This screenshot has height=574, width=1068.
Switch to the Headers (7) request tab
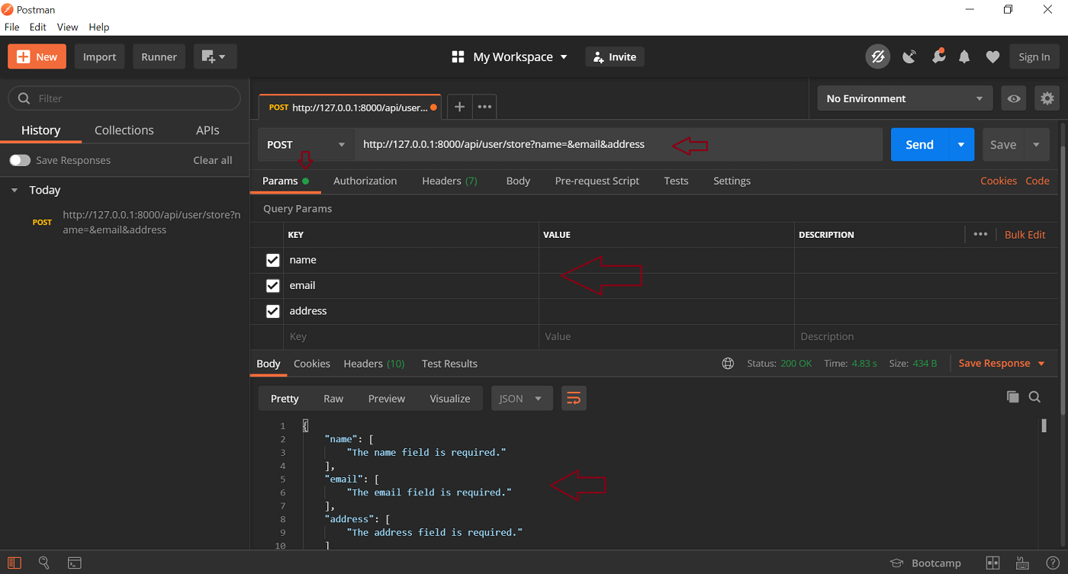(x=449, y=181)
